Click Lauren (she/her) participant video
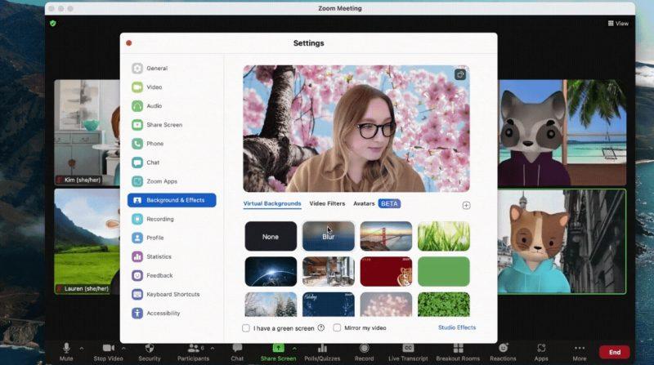 click(x=87, y=242)
